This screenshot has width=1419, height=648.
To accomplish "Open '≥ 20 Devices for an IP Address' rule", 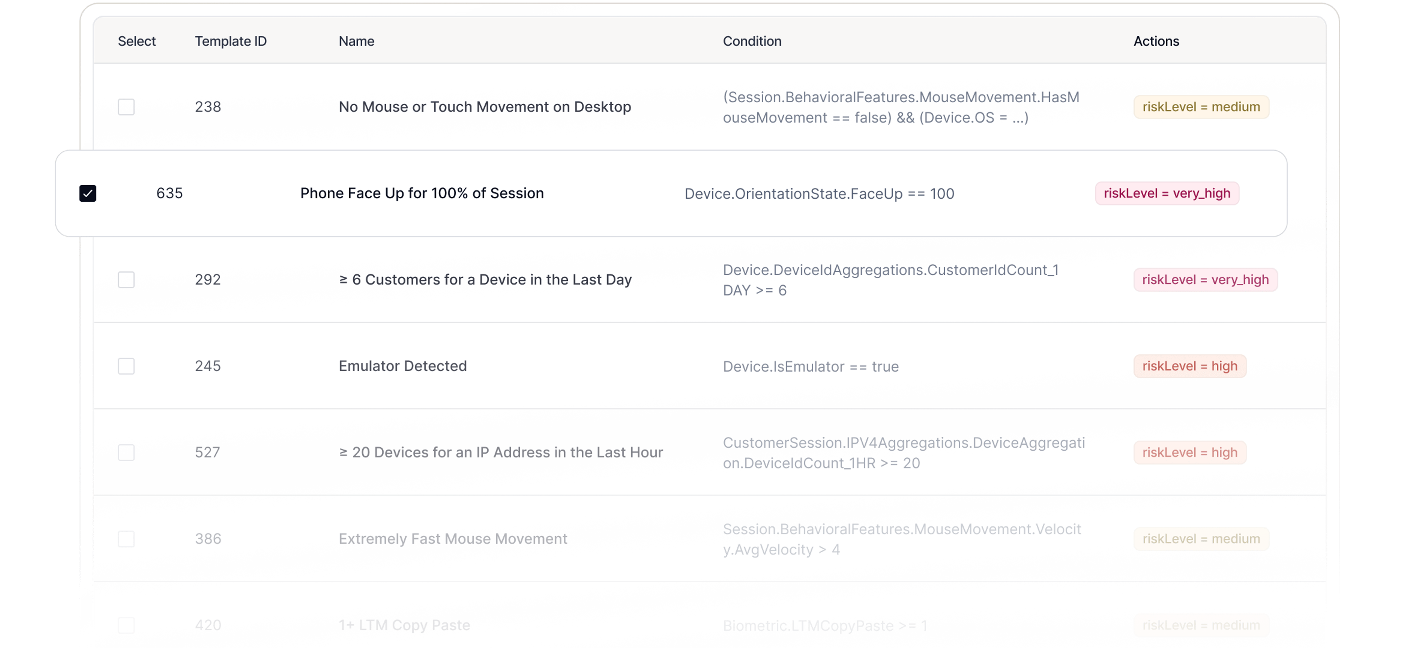I will 500,453.
